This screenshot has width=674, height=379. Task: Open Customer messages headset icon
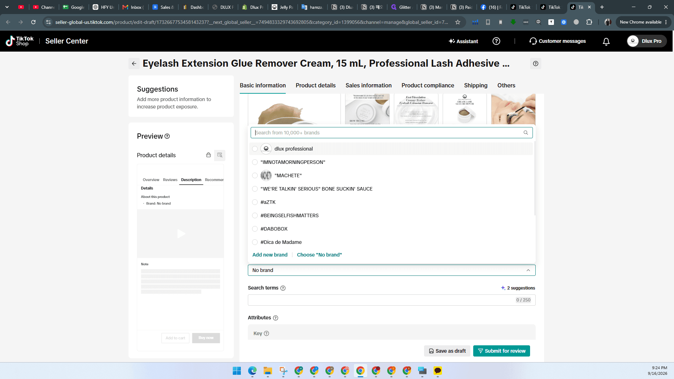(533, 41)
